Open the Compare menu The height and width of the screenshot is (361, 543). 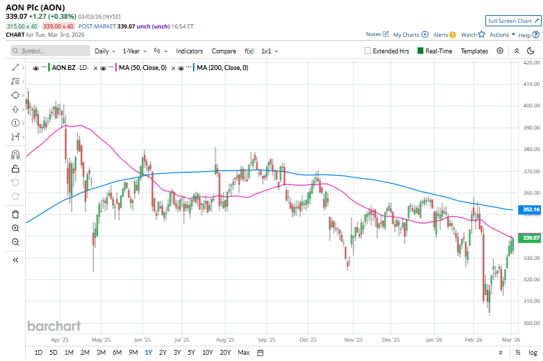pos(224,51)
